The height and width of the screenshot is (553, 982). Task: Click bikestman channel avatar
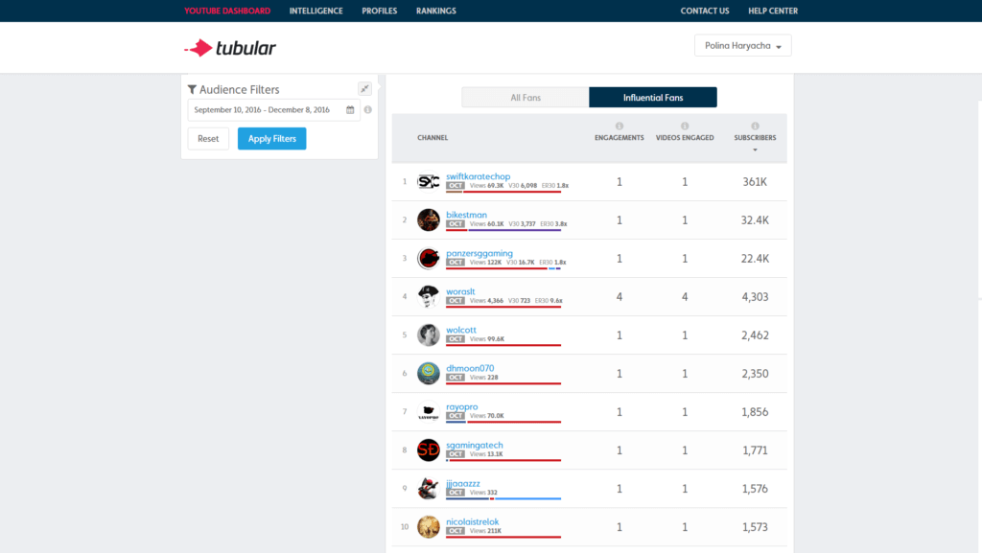coord(429,219)
